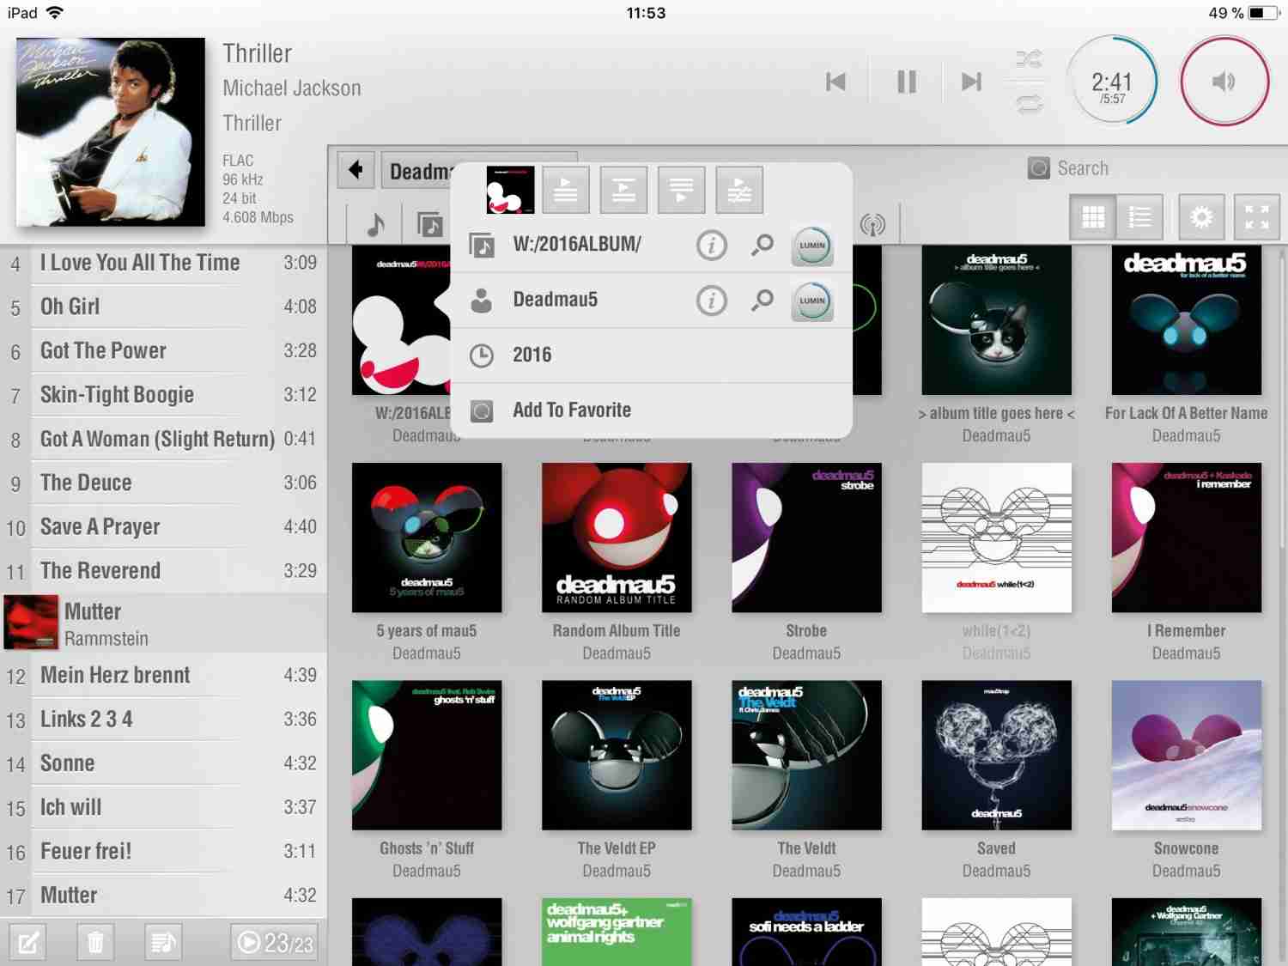Skip to the next track
The height and width of the screenshot is (966, 1288).
coord(971,82)
